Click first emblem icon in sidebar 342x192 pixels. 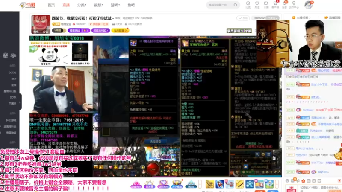[6, 56]
